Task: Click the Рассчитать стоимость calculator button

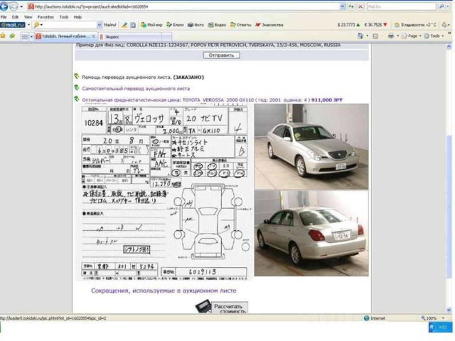Action: pyautogui.click(x=222, y=307)
